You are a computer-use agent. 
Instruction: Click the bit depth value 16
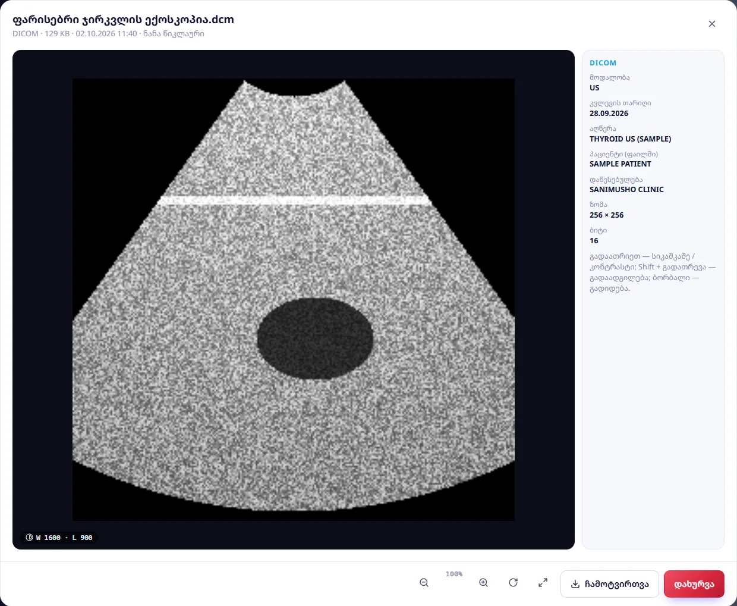594,241
